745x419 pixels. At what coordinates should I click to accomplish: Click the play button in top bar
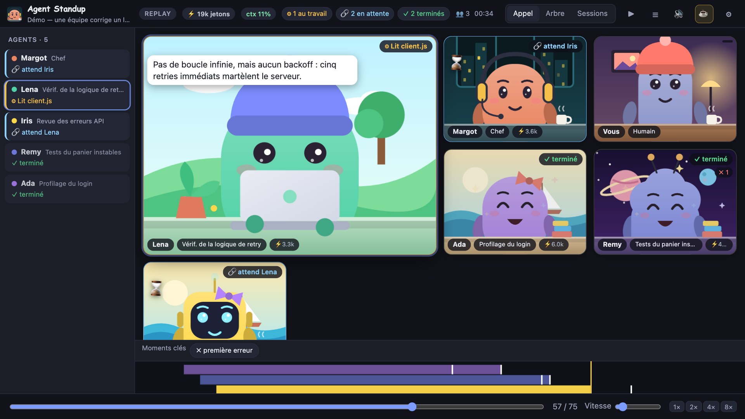click(x=631, y=14)
